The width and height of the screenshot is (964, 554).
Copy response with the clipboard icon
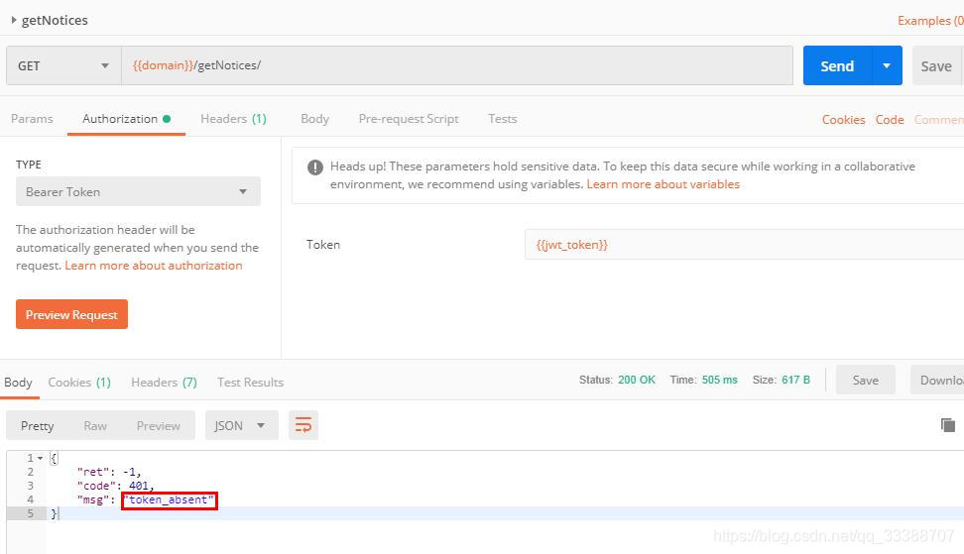(948, 424)
